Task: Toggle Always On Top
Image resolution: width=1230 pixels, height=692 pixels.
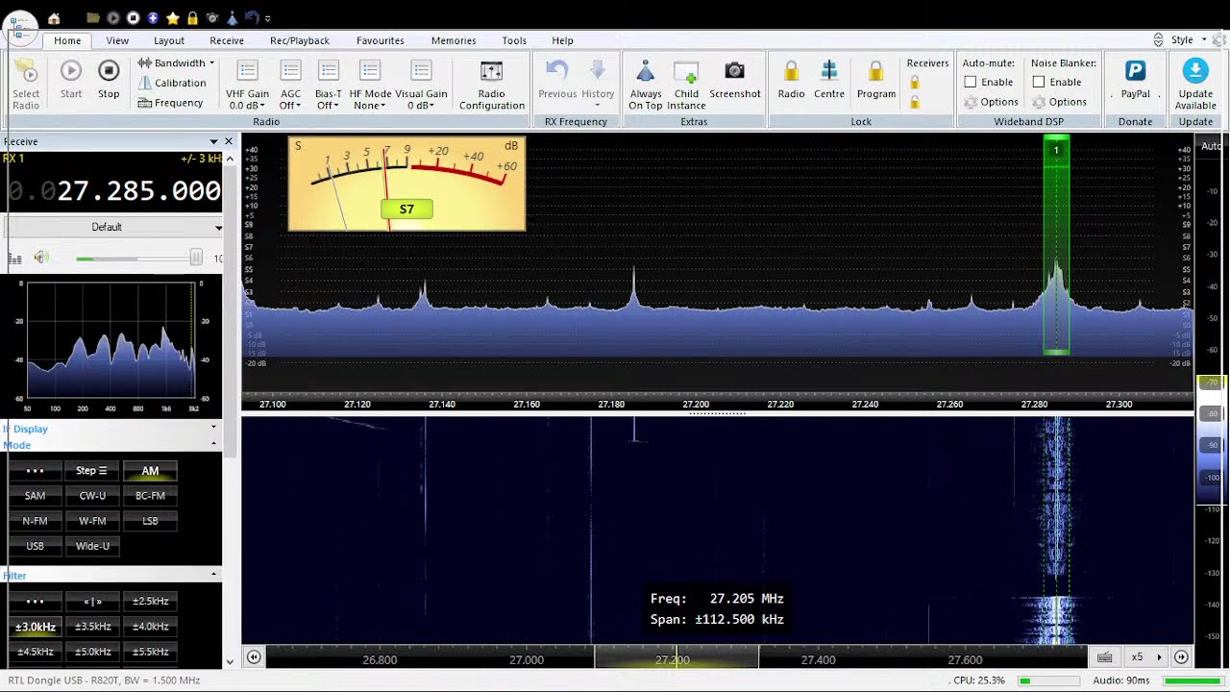Action: coord(646,86)
